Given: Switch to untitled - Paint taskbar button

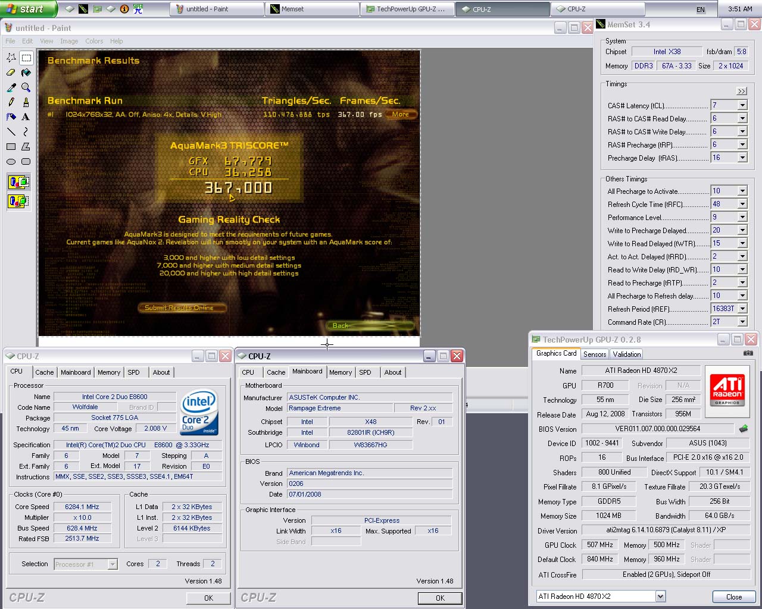Looking at the screenshot, I should (x=216, y=9).
